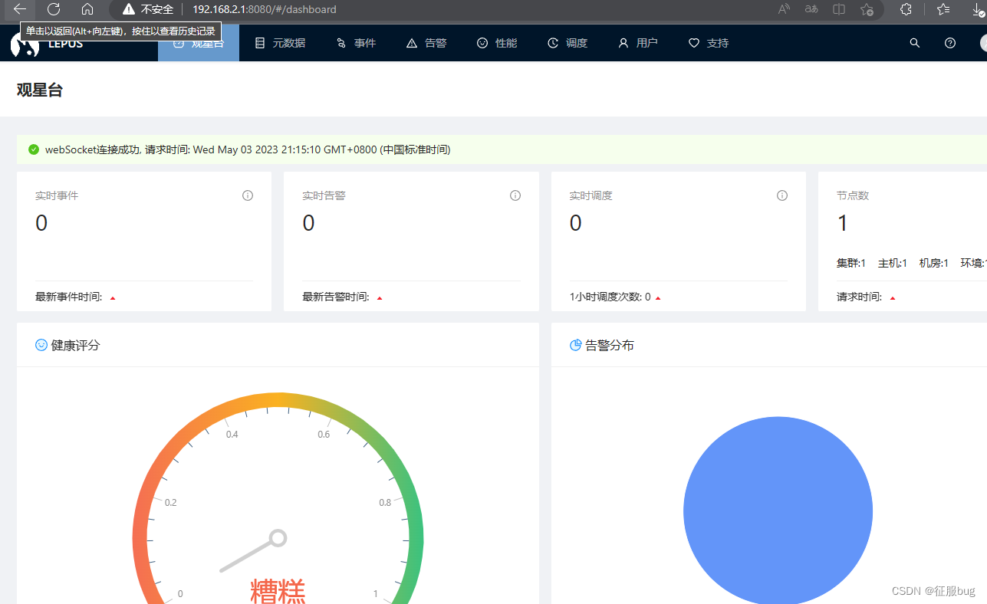Click the help question mark icon
The height and width of the screenshot is (604, 987).
coord(950,43)
